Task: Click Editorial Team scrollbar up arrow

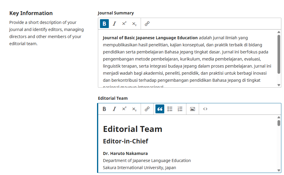Action: 279,117
